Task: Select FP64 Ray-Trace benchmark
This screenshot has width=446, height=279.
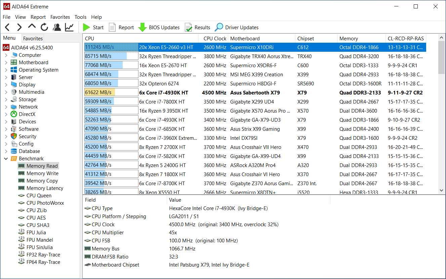Action: tap(39, 262)
